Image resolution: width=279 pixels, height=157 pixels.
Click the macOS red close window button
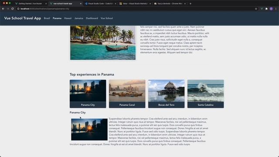pyautogui.click(x=4, y=3)
